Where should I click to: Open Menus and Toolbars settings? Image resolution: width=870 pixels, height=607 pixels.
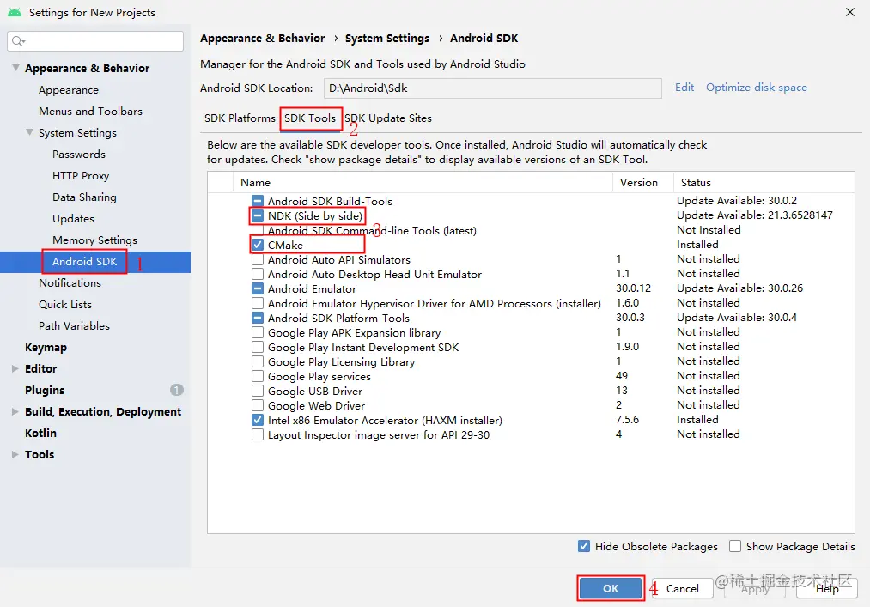coord(90,111)
